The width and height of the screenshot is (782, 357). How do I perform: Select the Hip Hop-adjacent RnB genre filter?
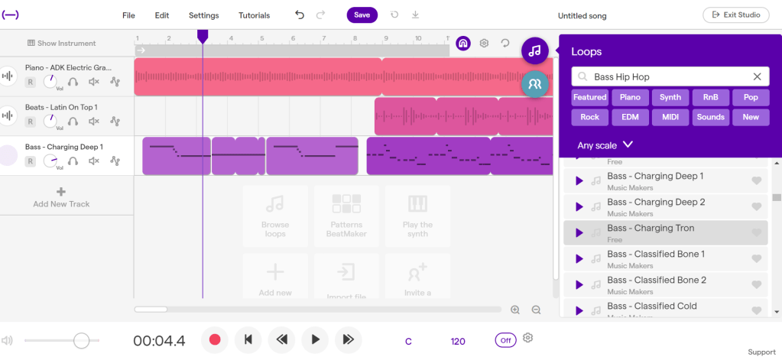coord(710,97)
